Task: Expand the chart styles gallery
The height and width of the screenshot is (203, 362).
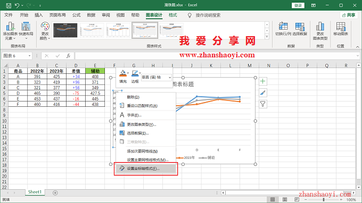Action: point(267,37)
